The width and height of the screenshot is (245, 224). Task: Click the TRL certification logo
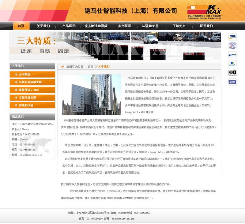(232, 37)
